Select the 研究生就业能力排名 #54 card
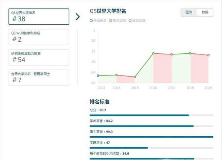The width and height of the screenshot is (222, 160). click(x=39, y=57)
